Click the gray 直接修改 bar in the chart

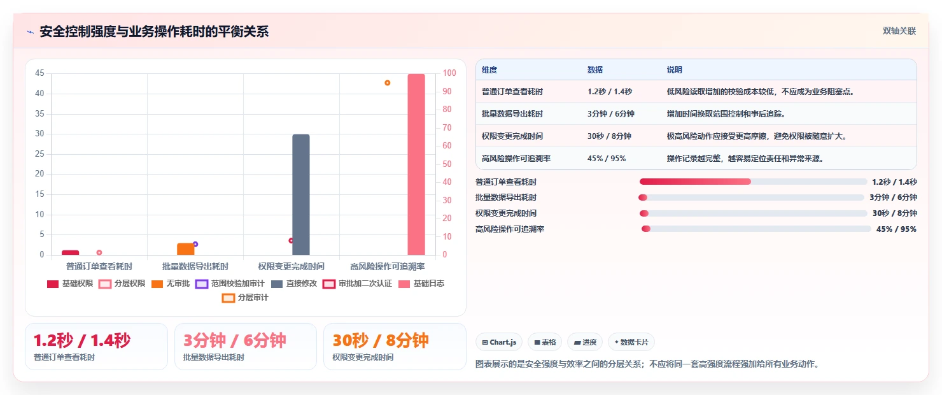click(x=301, y=194)
